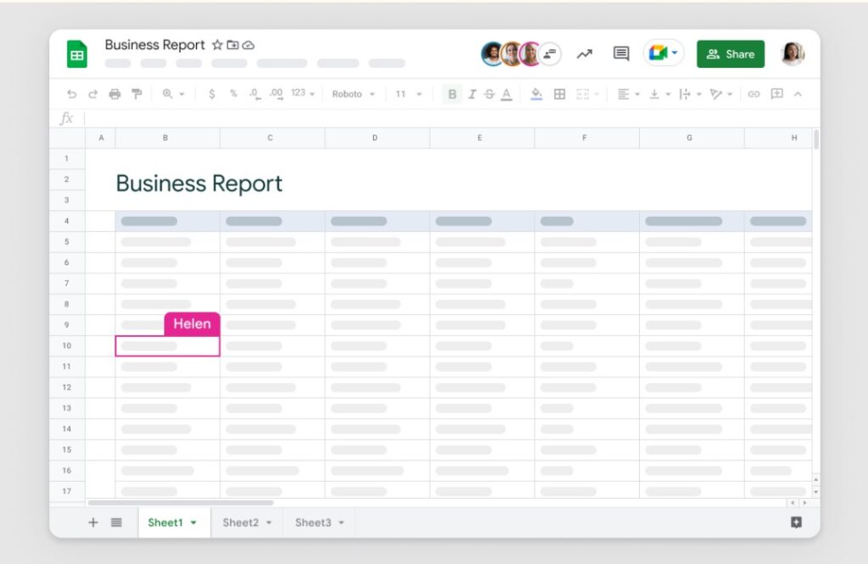Open the account profile avatar
The image size is (868, 564).
pyautogui.click(x=793, y=53)
